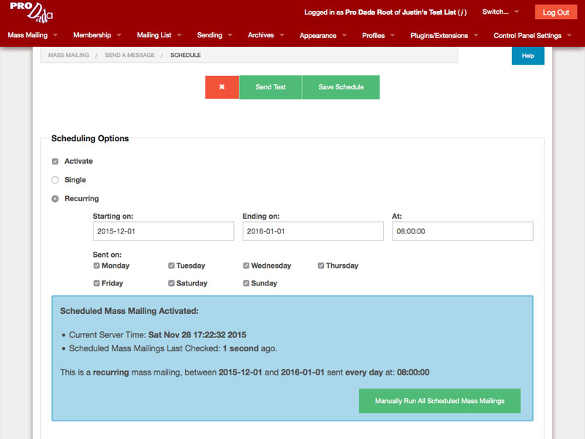Click the red X cancel button
The height and width of the screenshot is (439, 585).
(x=222, y=87)
